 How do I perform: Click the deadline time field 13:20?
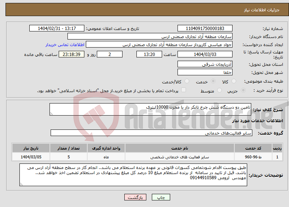point(149,54)
